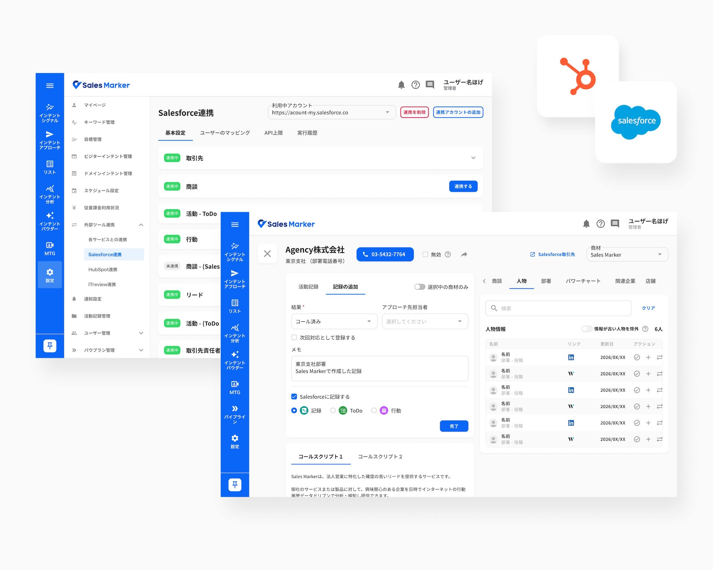Expand ユーザー管理 menu section
This screenshot has height=570, width=713.
141,333
